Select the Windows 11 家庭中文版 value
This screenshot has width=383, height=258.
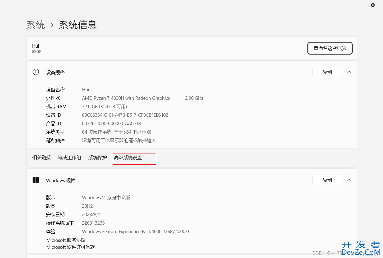106,198
